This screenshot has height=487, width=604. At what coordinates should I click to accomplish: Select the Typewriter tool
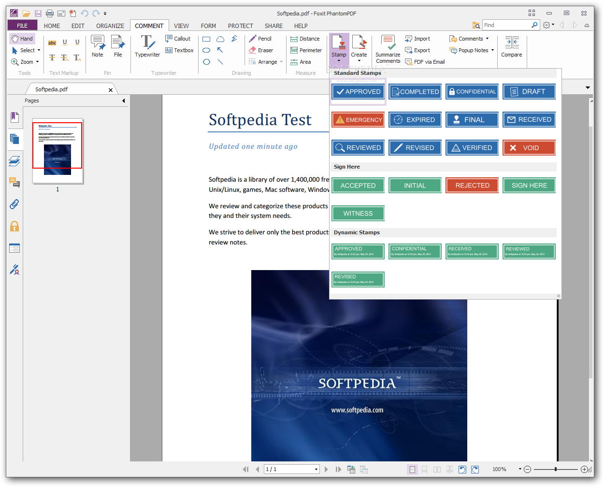point(147,46)
